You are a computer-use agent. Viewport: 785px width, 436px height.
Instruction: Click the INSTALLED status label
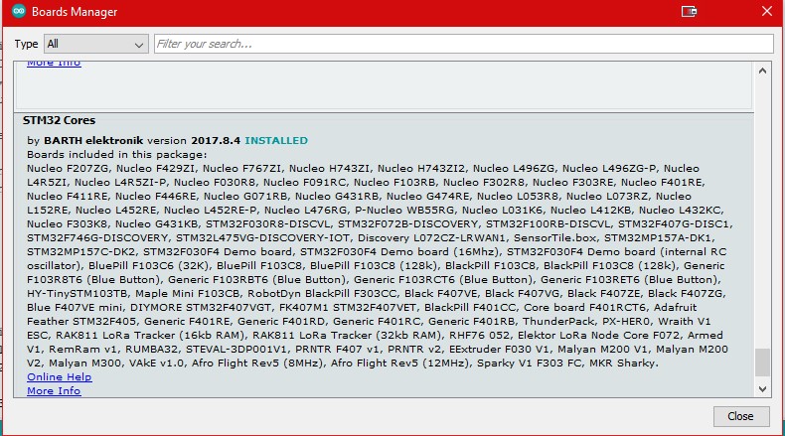(x=276, y=141)
